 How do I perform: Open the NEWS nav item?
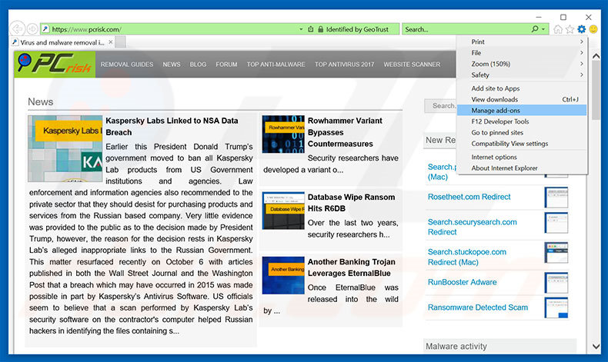coord(172,65)
